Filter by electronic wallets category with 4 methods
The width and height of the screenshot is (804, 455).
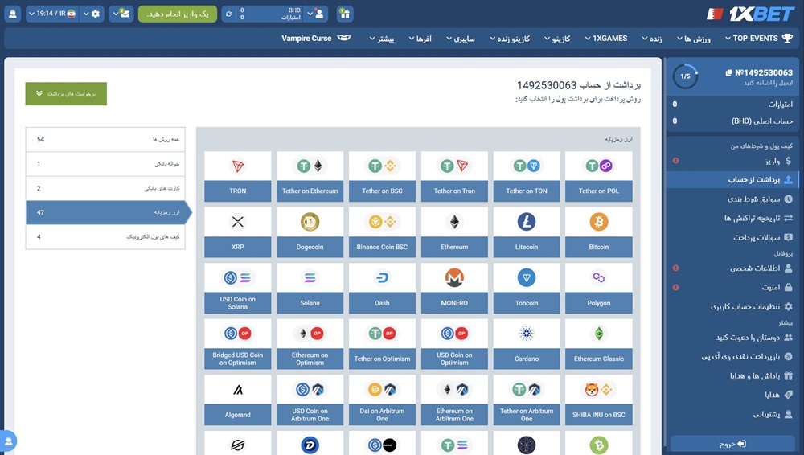tap(105, 237)
